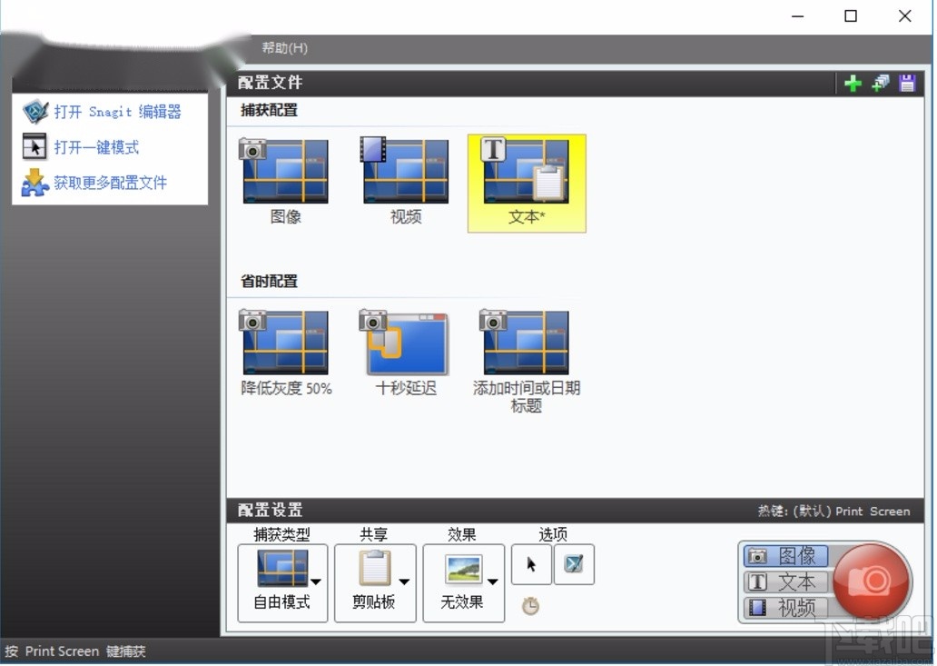Click the one-click mode cursor icon
937x666 pixels.
point(35,146)
